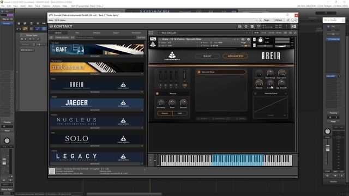
Task: Adjust the Dyn. Range knob
Action: click(x=270, y=73)
